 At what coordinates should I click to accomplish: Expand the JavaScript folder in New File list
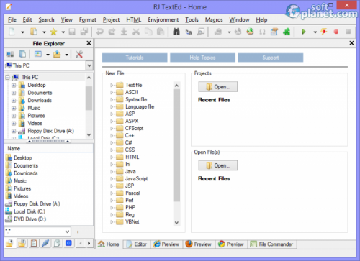pos(112,179)
